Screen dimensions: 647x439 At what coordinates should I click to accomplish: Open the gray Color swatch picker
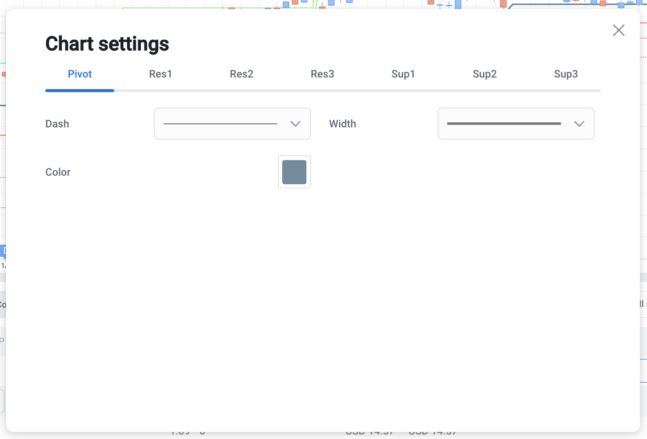(294, 172)
